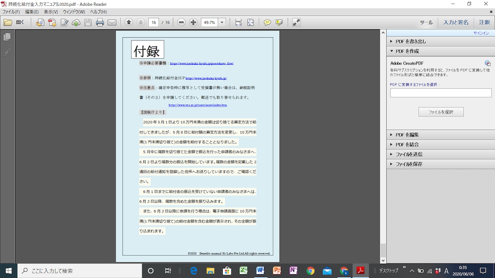Click the file-to-convert input field
495x278 pixels.
tap(441, 93)
